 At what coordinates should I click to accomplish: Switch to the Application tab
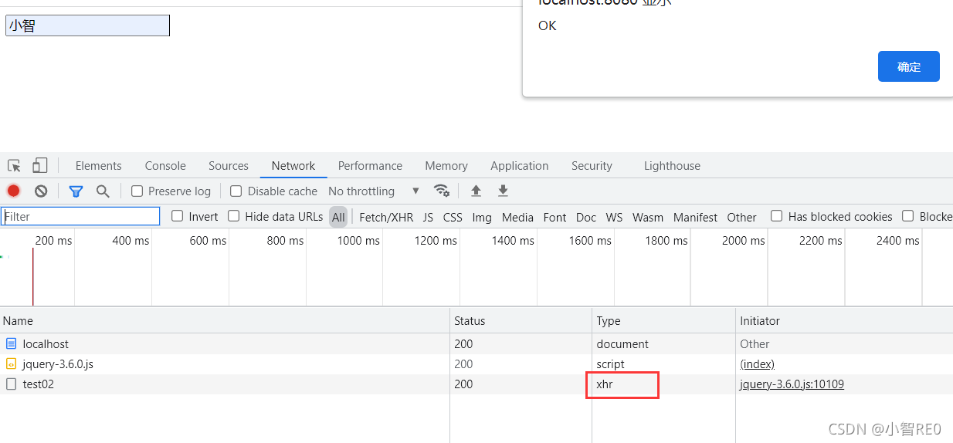coord(519,166)
